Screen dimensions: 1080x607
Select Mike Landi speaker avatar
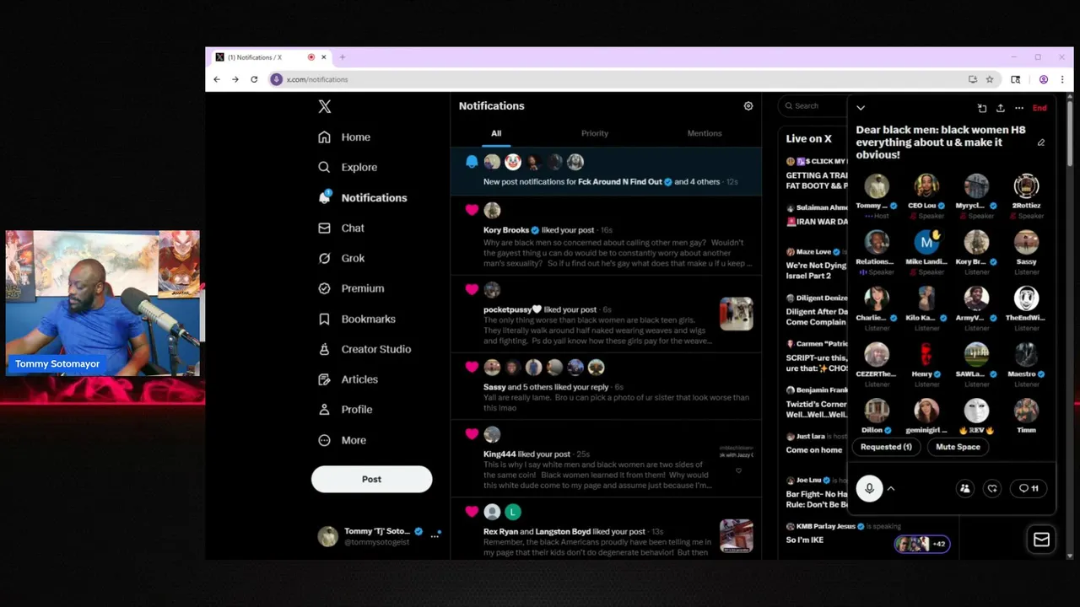point(926,243)
